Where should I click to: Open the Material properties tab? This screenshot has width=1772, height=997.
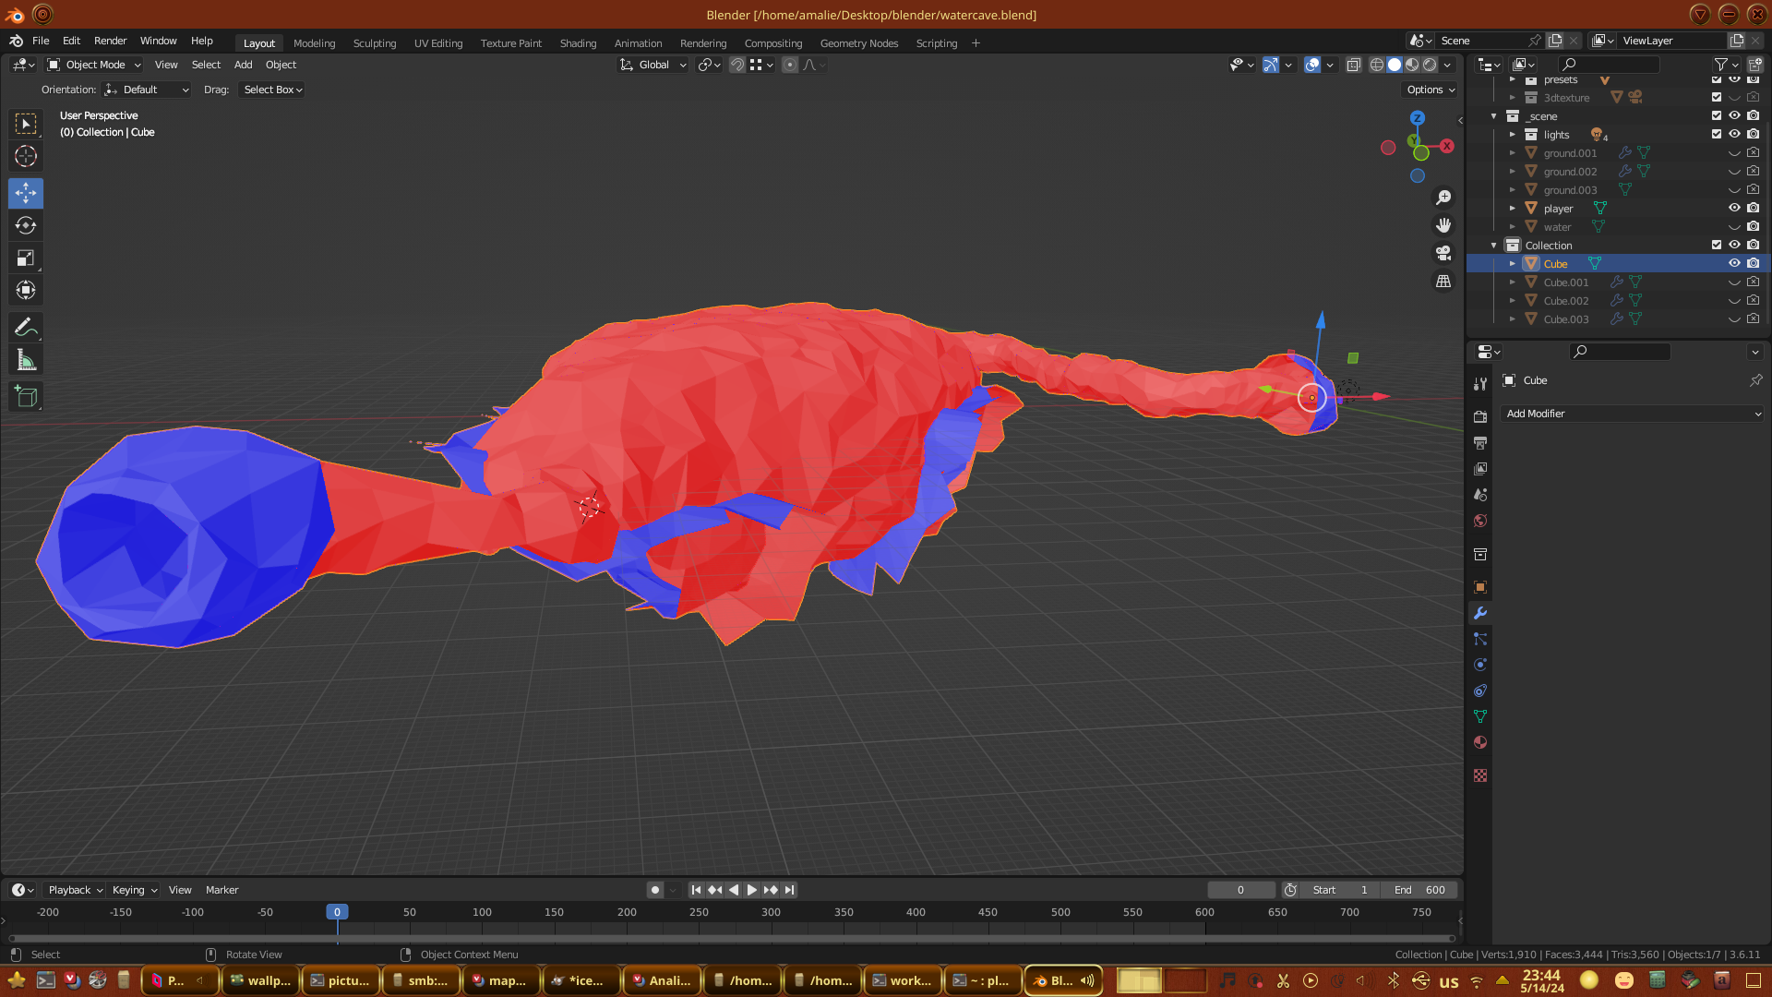tap(1480, 743)
